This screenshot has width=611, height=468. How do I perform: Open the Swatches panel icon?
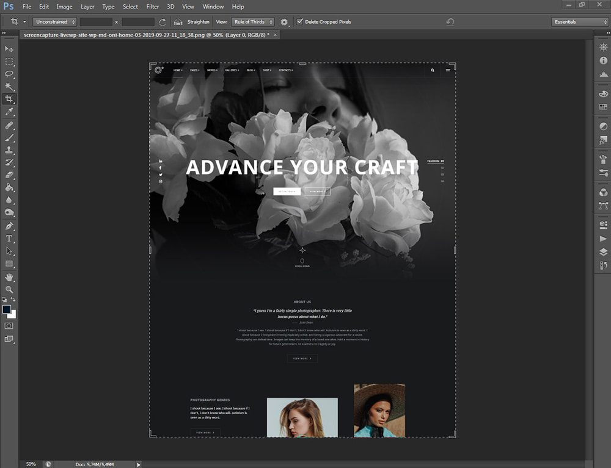(603, 107)
